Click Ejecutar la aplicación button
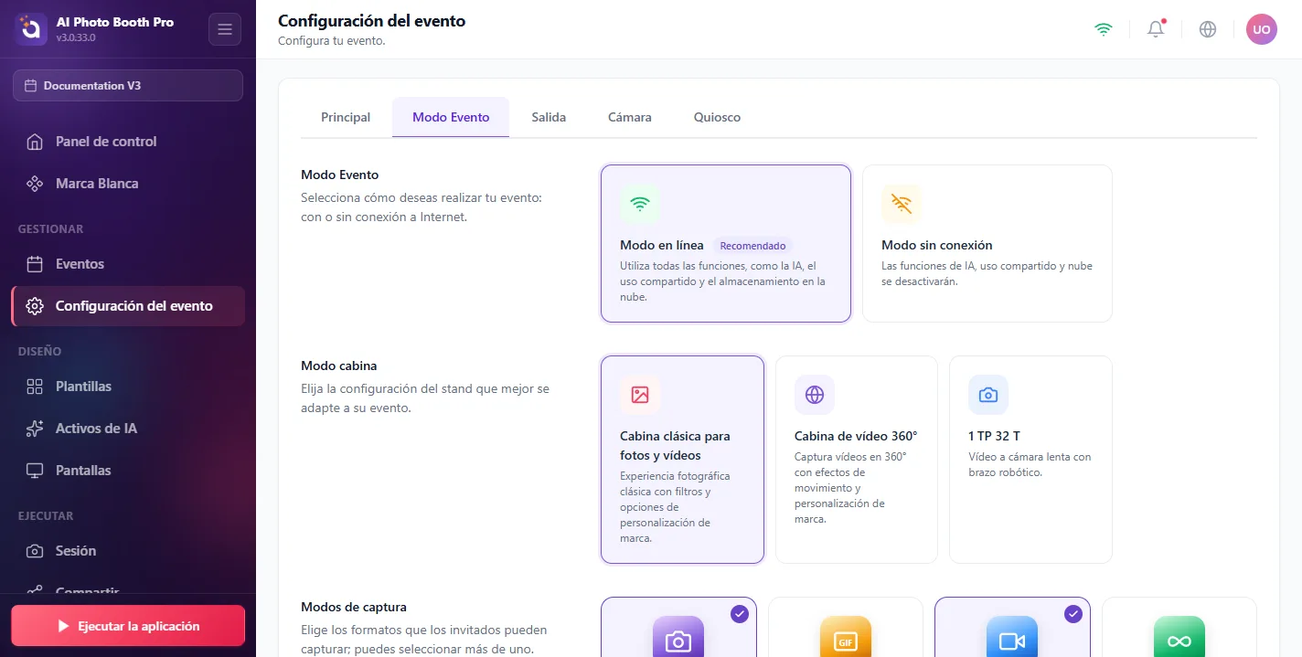 click(x=128, y=626)
